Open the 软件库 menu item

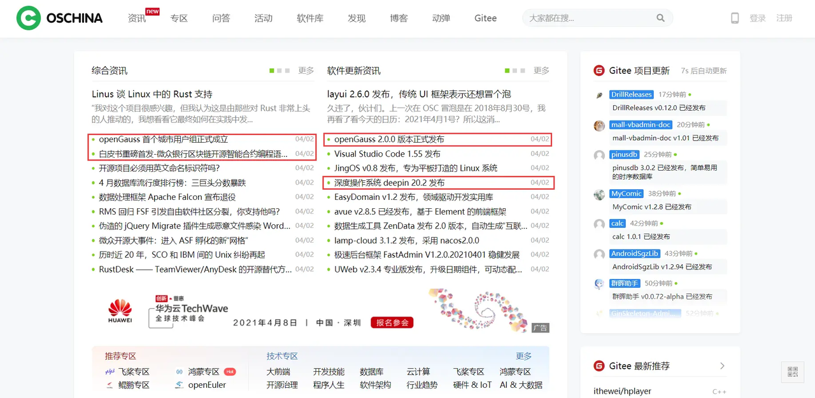pos(310,18)
